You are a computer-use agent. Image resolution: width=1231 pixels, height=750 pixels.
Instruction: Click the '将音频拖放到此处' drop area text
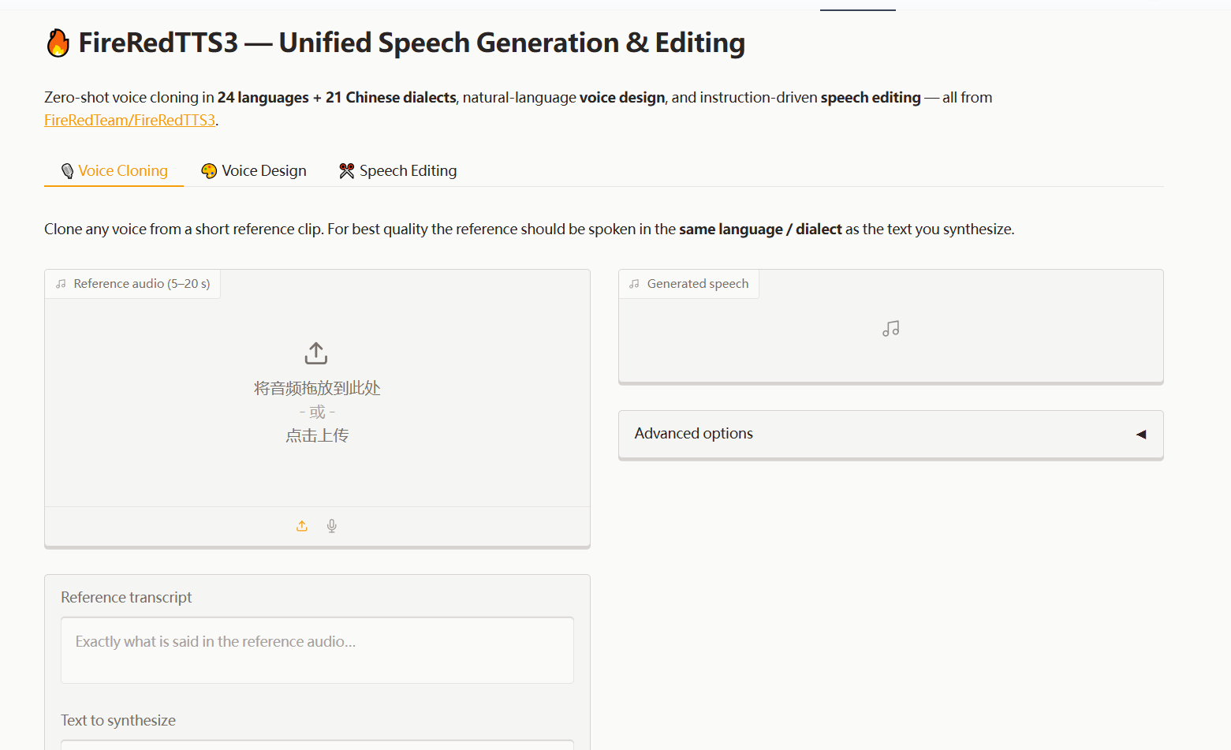pos(317,388)
